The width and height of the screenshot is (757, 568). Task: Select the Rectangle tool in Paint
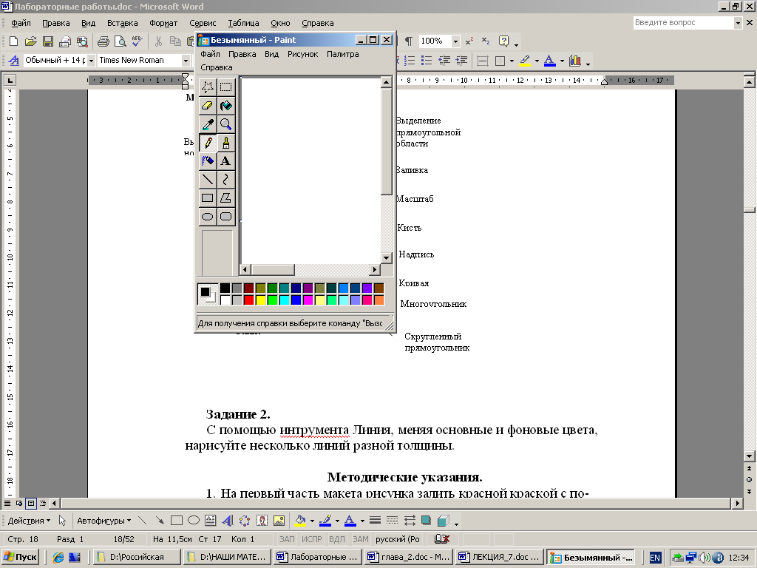208,198
